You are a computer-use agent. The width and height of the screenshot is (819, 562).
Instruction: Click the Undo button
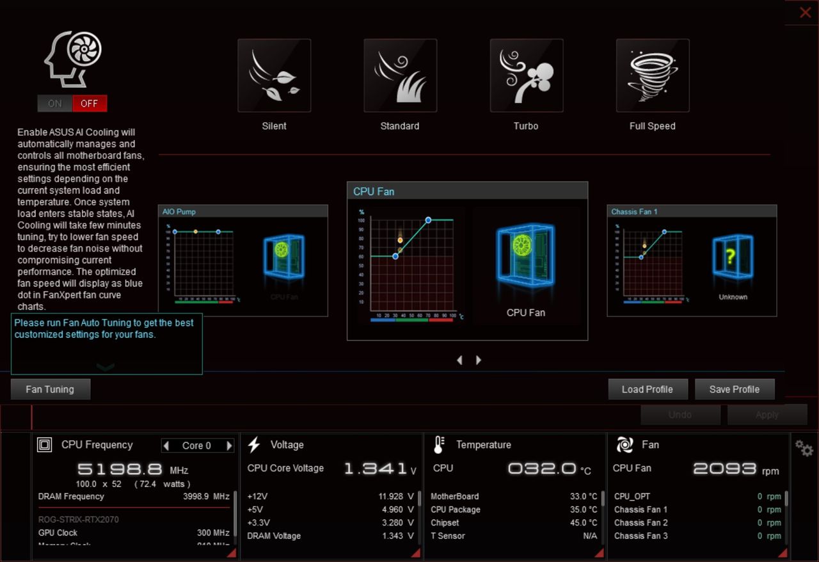(x=680, y=415)
